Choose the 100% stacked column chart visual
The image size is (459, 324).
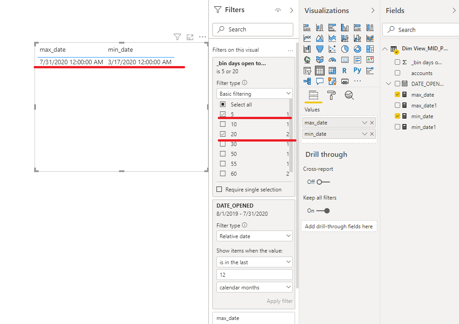(370, 27)
